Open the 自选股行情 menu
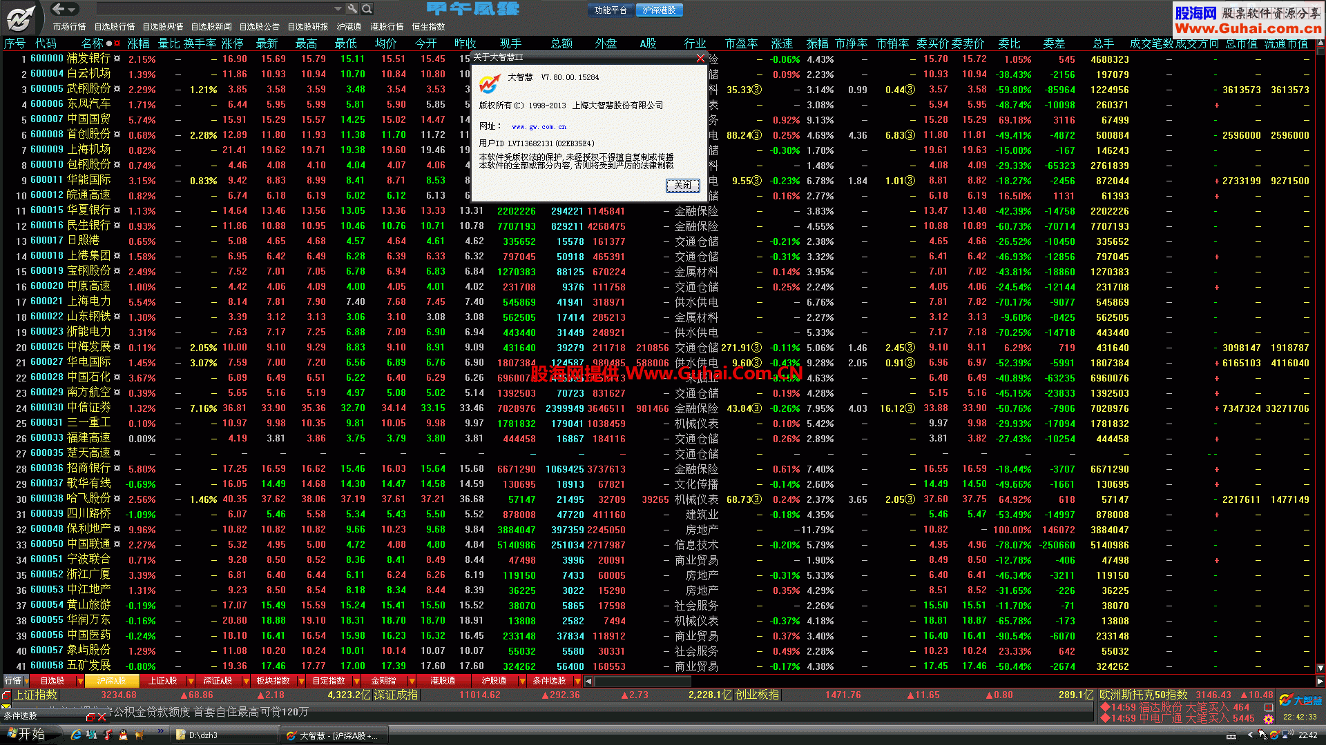 coord(115,27)
